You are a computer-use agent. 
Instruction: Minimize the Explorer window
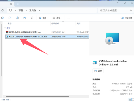[117, 3]
